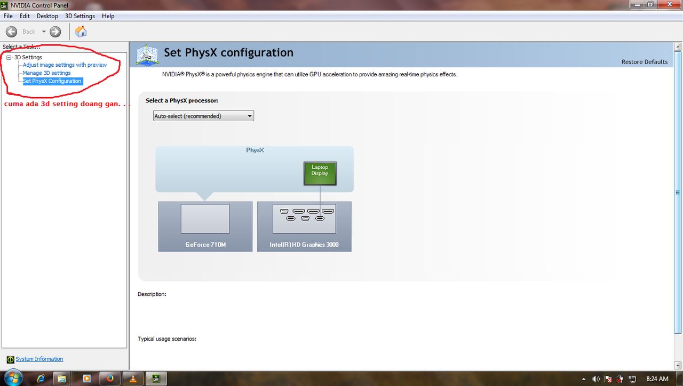Click the NVIDIA Control Panel taskbar button

[156, 379]
